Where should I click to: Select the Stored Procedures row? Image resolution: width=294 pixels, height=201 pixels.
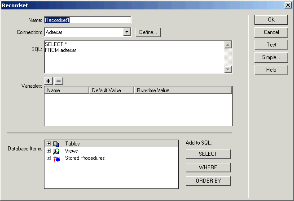111,158
